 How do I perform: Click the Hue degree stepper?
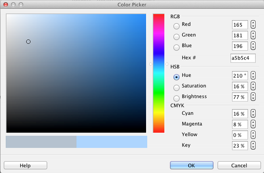pyautogui.click(x=253, y=75)
